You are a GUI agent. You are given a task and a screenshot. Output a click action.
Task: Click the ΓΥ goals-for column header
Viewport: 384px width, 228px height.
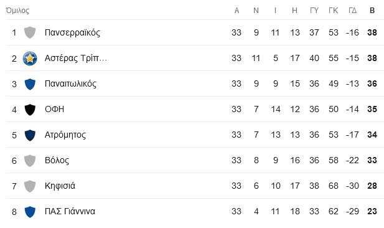314,11
